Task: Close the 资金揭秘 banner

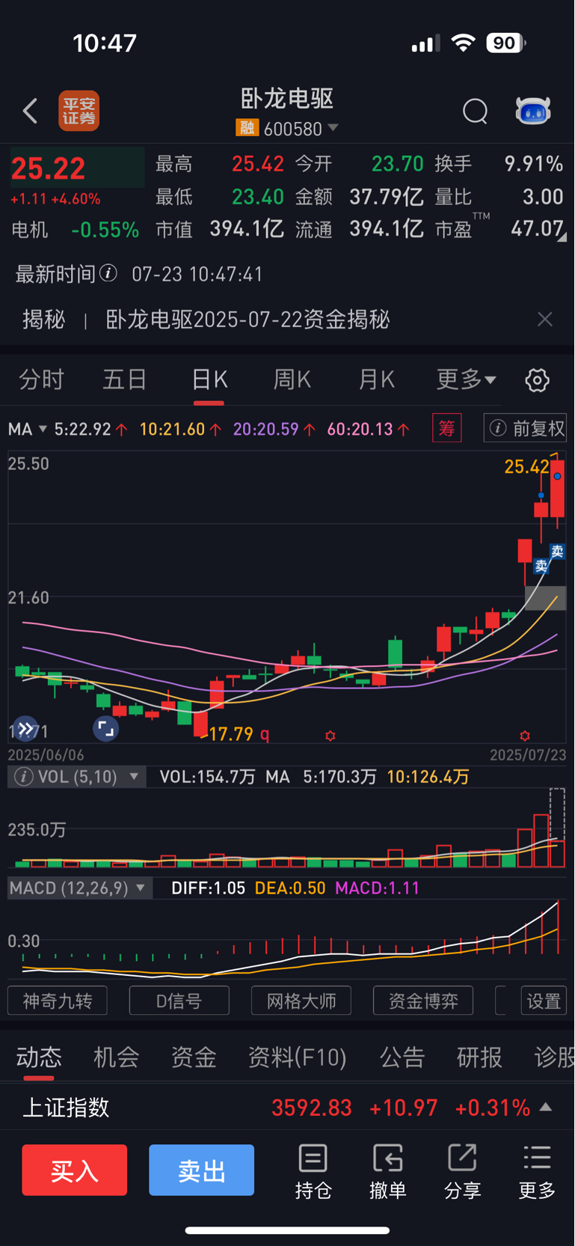Action: click(545, 320)
